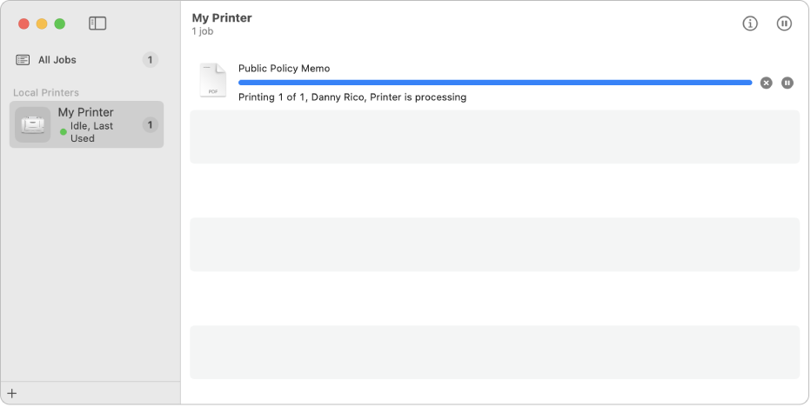Image resolution: width=811 pixels, height=407 pixels.
Task: Pause the printer from the title bar
Action: pos(784,23)
